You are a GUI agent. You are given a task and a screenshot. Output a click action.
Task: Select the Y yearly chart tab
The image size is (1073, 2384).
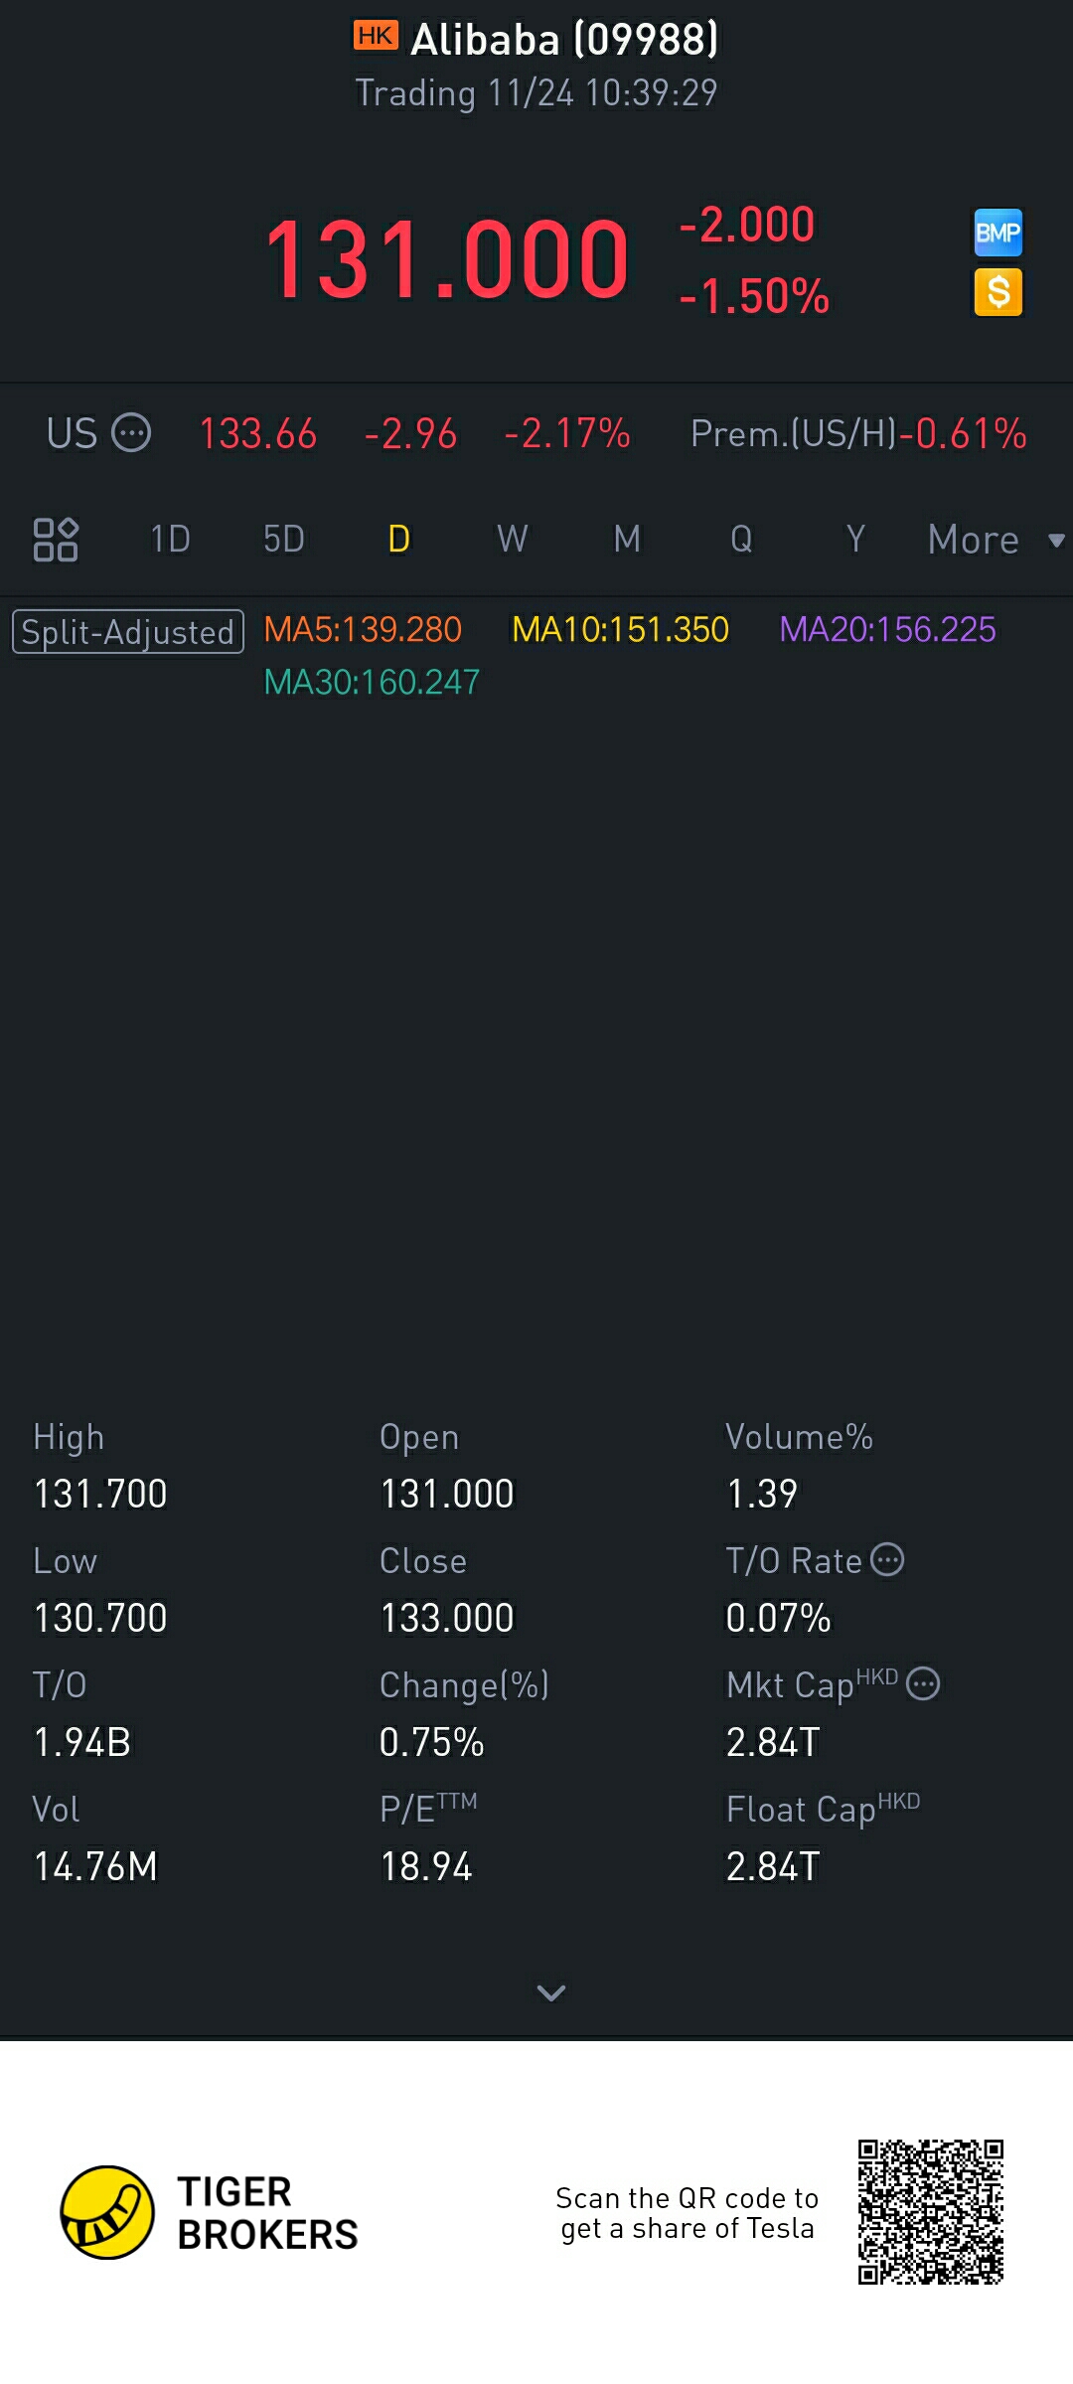click(855, 540)
